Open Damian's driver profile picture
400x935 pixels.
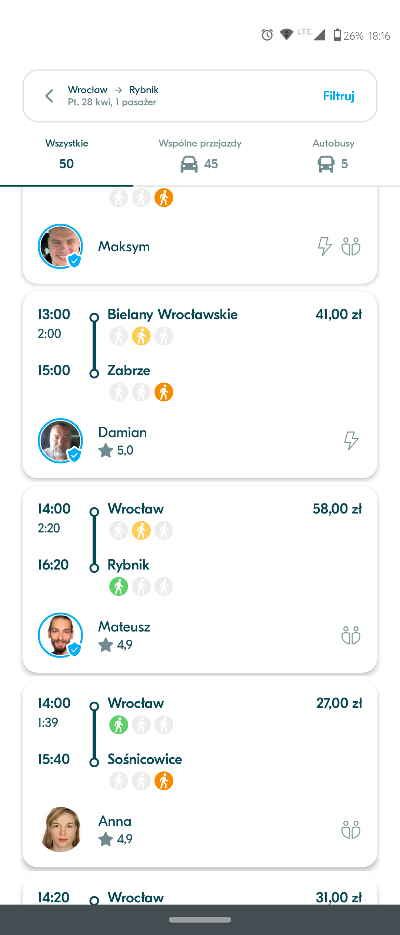coord(60,441)
